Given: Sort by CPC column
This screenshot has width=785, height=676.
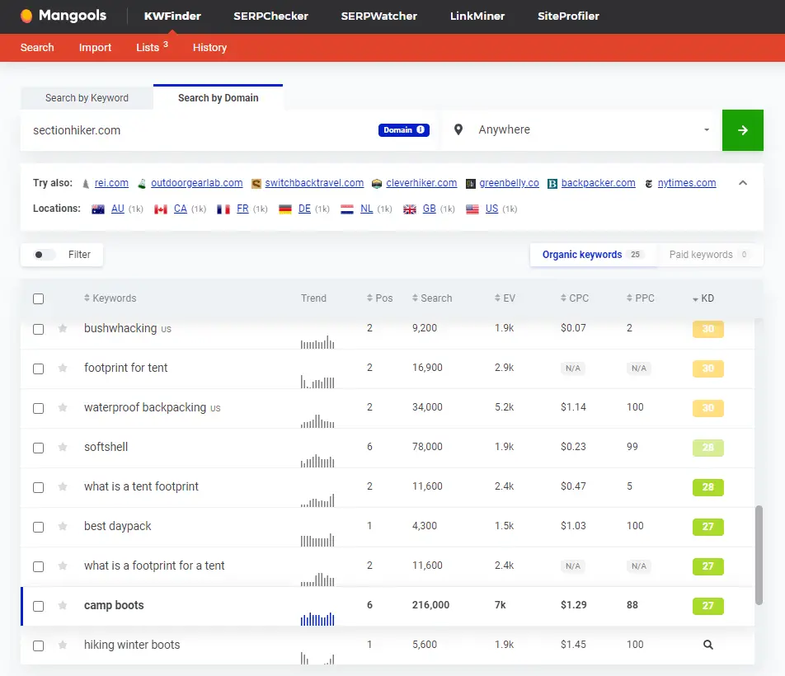Looking at the screenshot, I should click(x=575, y=298).
